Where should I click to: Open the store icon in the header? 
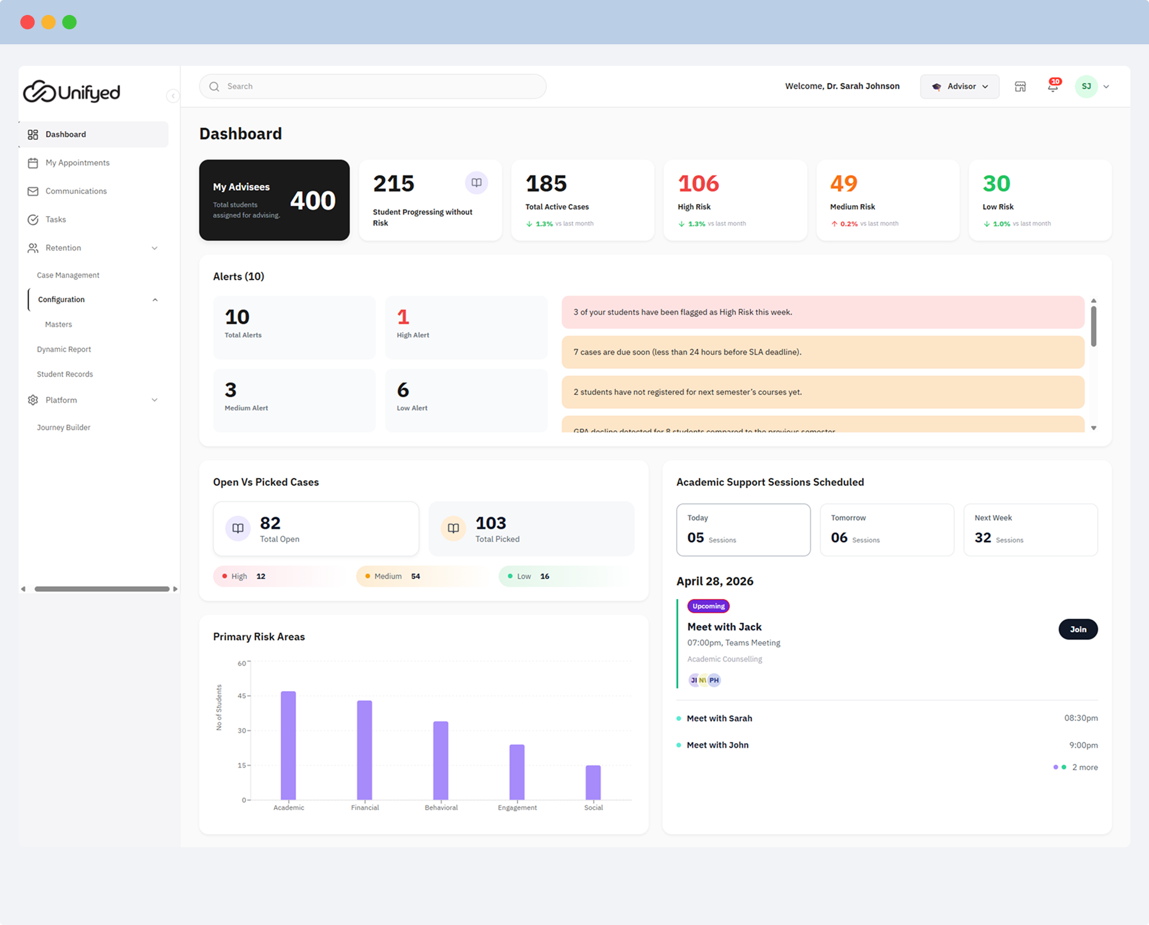[x=1020, y=87]
